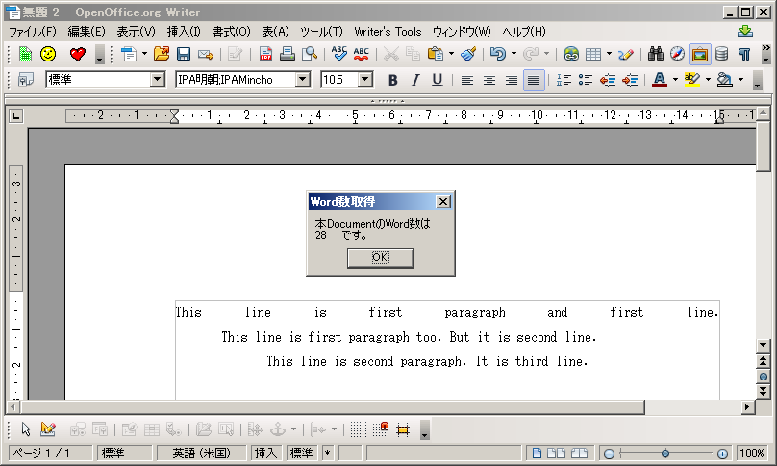
Task: Click the Hyperlink globe icon
Action: (x=571, y=54)
